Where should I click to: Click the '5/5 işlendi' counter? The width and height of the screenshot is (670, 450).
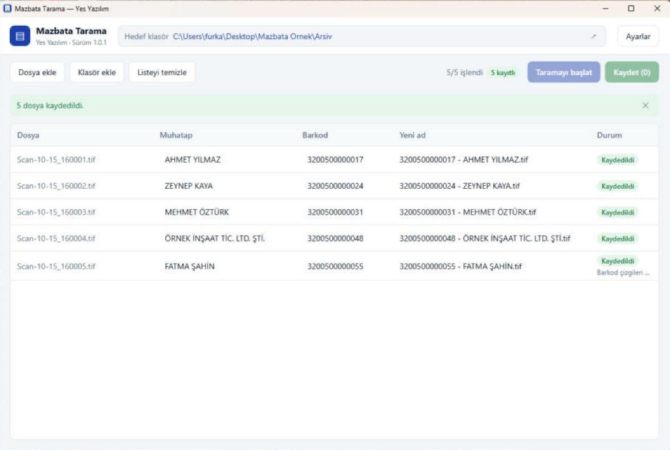pos(464,72)
